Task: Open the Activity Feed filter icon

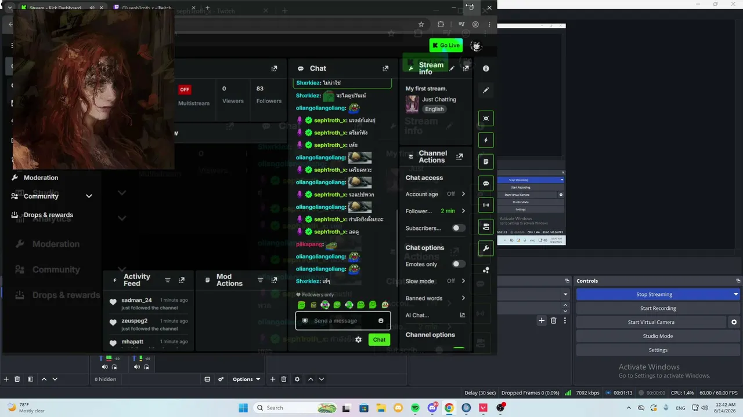Action: tap(168, 280)
